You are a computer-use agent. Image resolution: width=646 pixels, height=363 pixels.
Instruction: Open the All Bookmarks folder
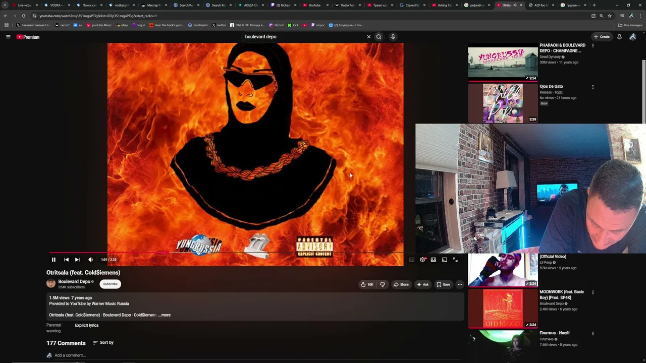click(x=630, y=25)
